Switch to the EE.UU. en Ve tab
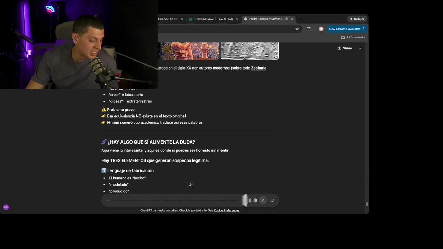This screenshot has height=249, width=443. [x=168, y=19]
